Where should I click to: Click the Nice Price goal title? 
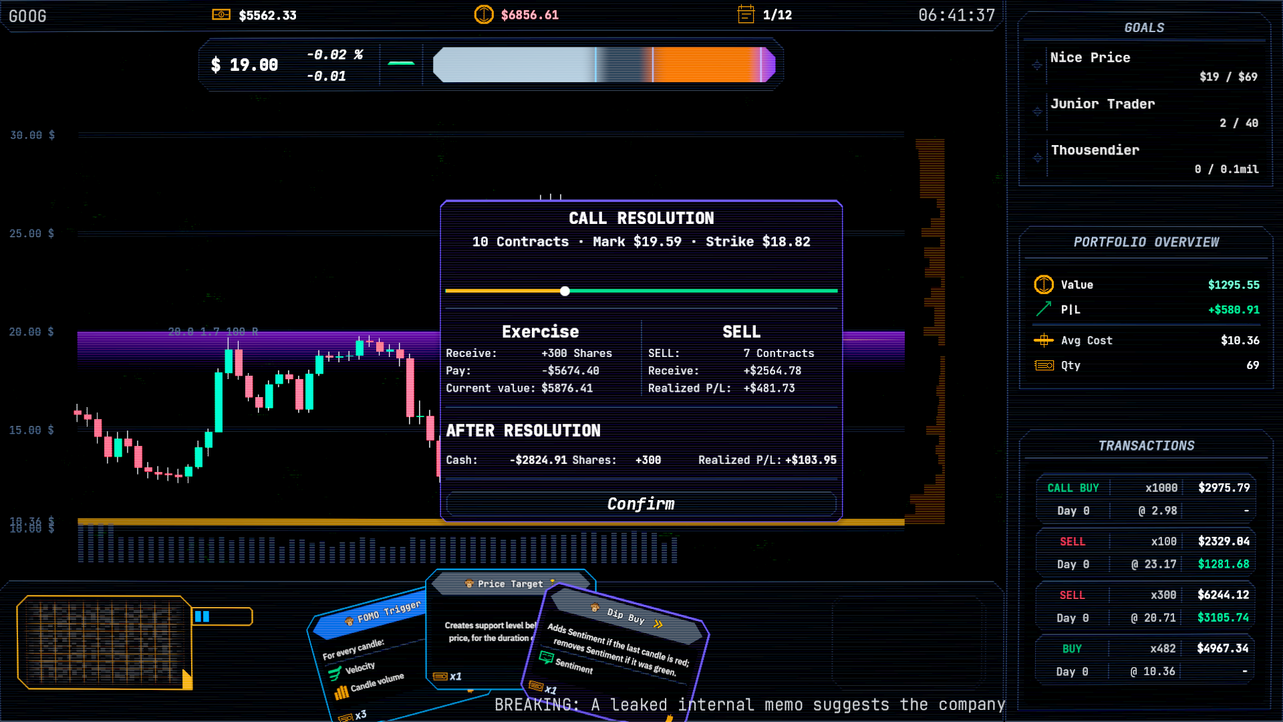coord(1090,57)
